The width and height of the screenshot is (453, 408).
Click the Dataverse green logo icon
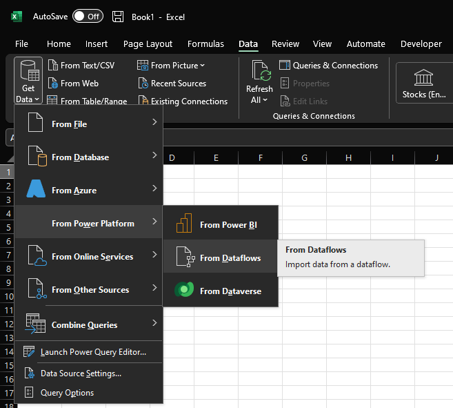tap(184, 289)
